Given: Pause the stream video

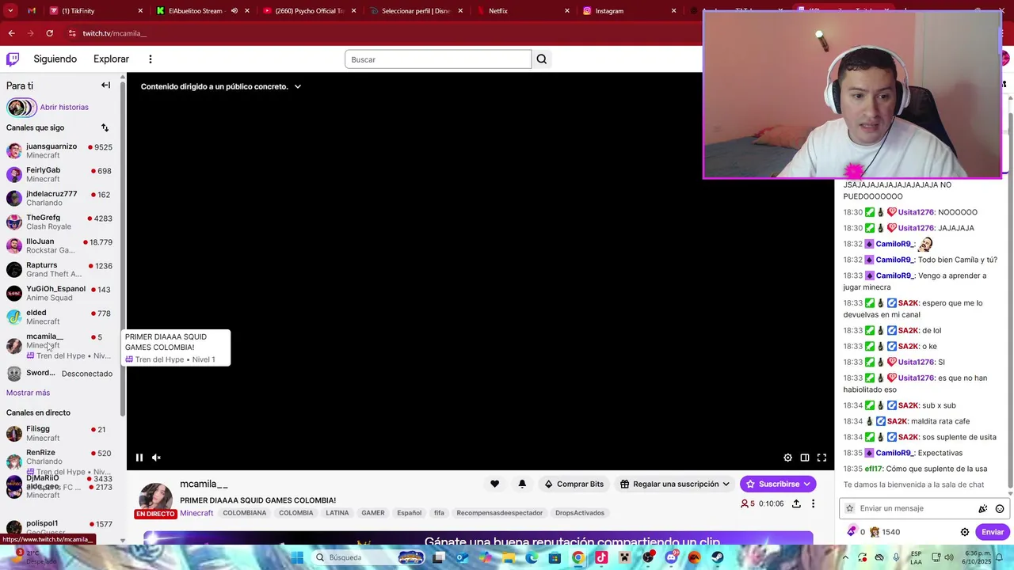Looking at the screenshot, I should point(139,458).
